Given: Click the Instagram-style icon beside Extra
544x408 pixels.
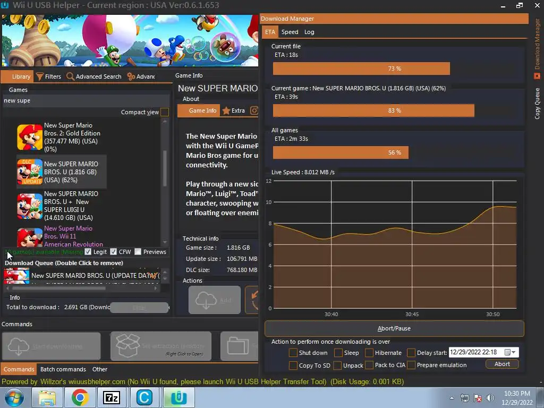Looking at the screenshot, I should coord(254,110).
